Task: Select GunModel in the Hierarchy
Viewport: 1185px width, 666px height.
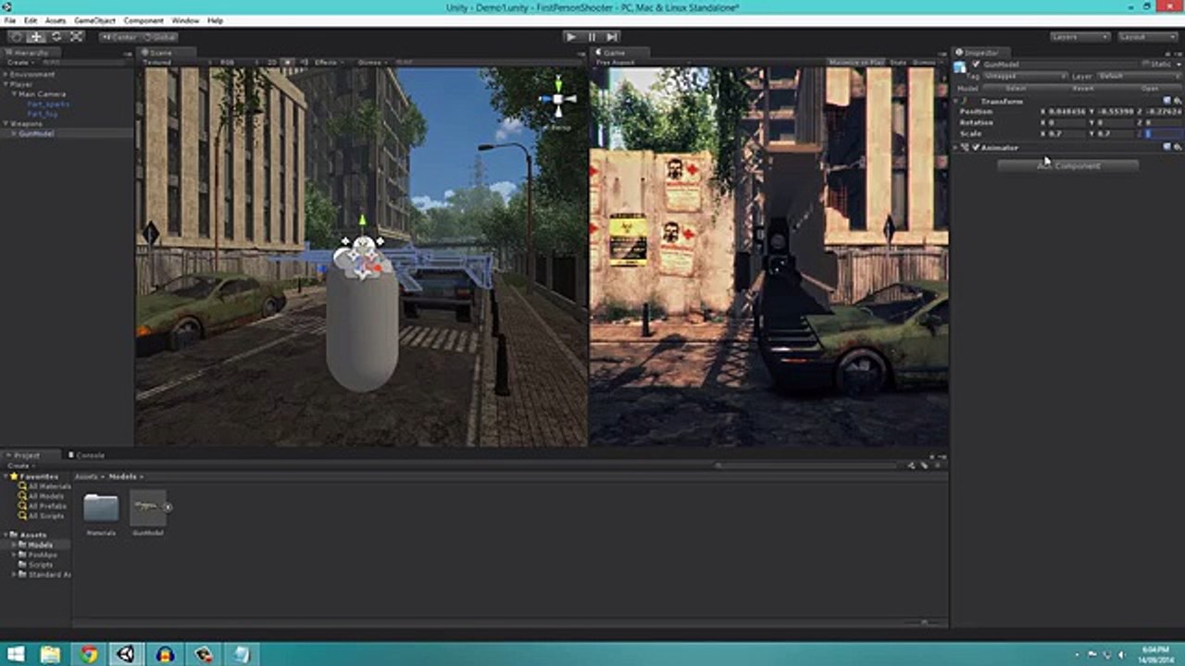Action: coord(37,133)
